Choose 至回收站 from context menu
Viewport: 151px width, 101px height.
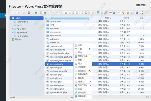[x=83, y=71]
